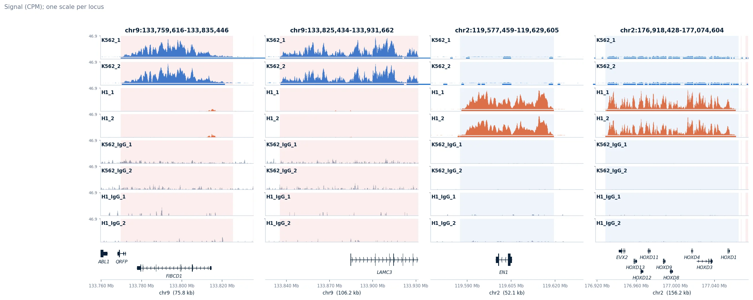
Task: Select the HOXD9 gene label
Action: click(x=664, y=267)
